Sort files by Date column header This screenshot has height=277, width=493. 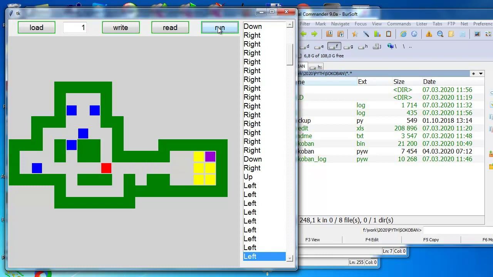[453, 82]
